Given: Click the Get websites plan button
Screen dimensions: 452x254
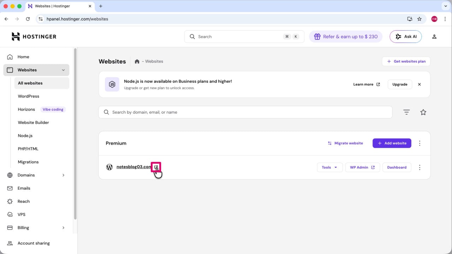Looking at the screenshot, I should (406, 61).
